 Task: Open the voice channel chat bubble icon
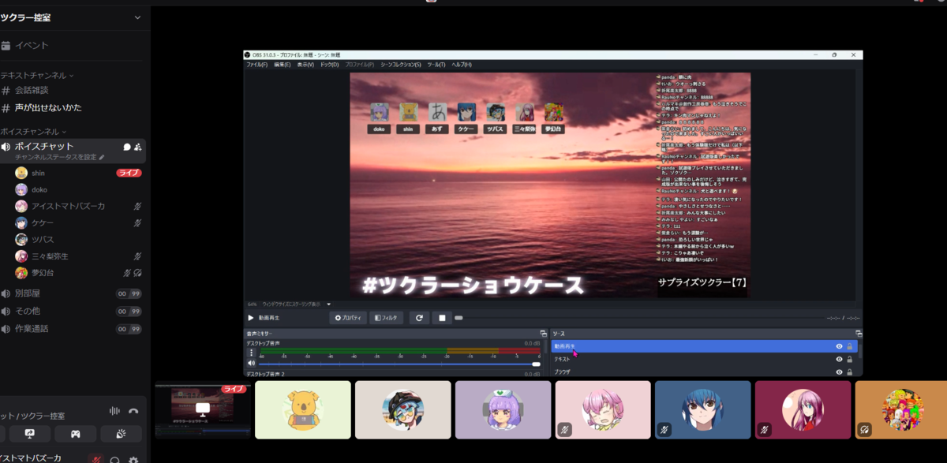click(x=127, y=147)
